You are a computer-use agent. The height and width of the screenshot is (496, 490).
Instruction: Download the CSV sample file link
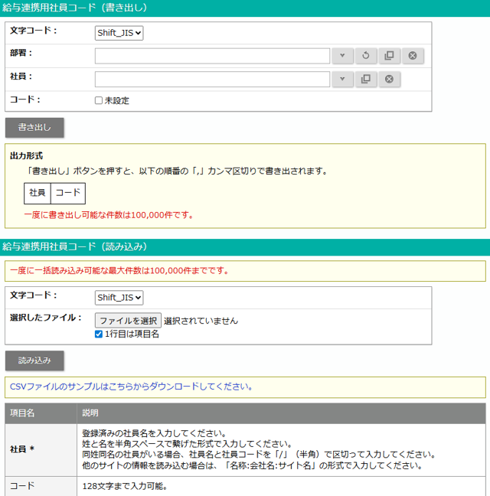(x=131, y=387)
